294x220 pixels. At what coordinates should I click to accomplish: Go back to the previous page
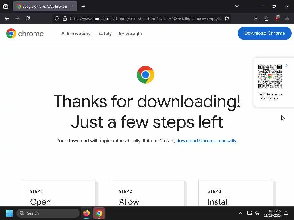[7, 18]
